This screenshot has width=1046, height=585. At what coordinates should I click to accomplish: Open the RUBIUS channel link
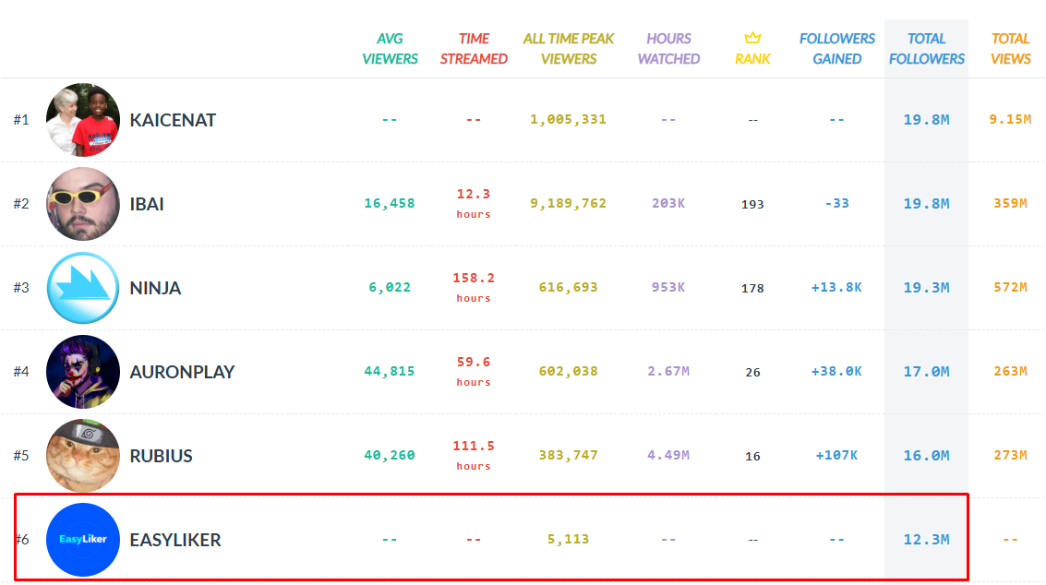point(161,456)
